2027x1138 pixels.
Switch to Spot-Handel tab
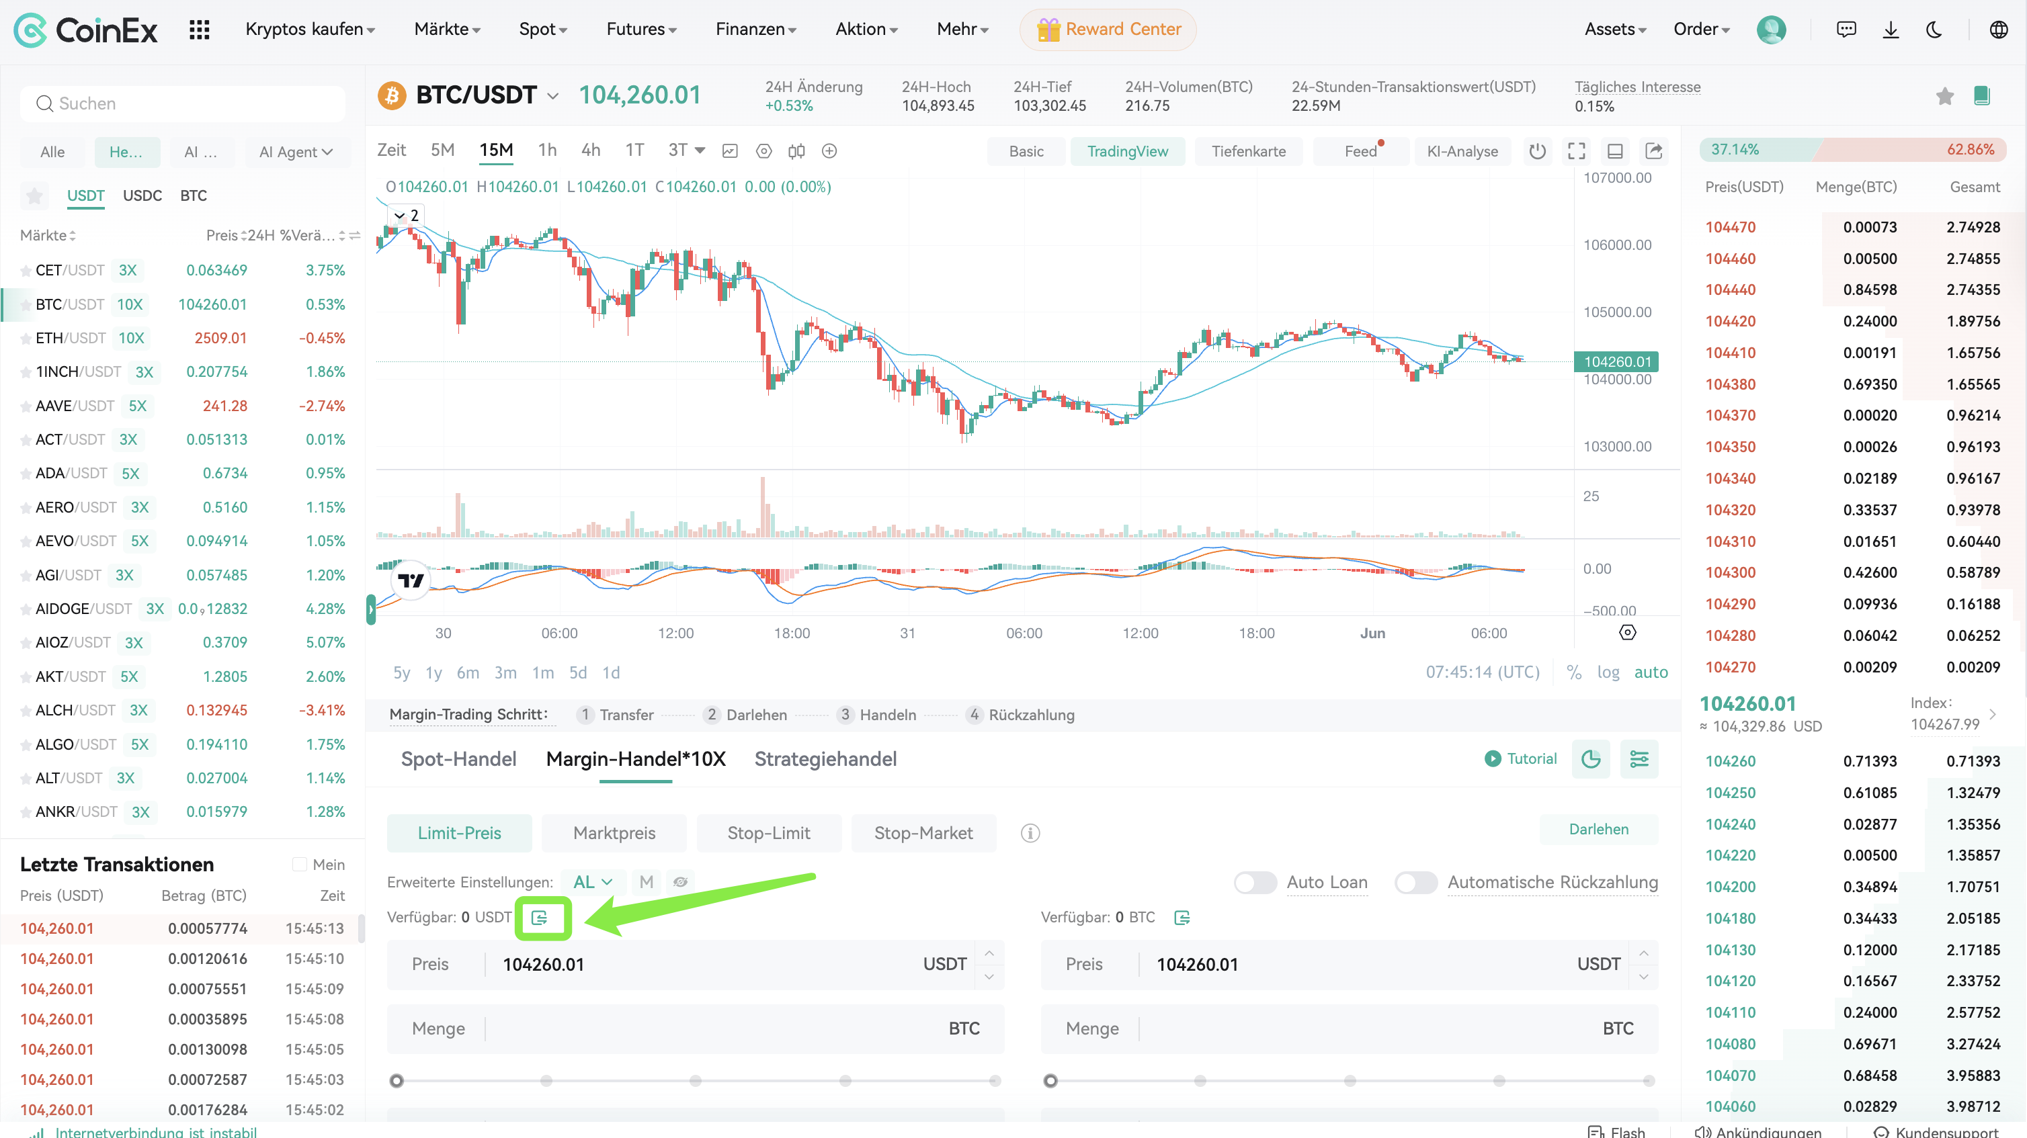point(459,759)
